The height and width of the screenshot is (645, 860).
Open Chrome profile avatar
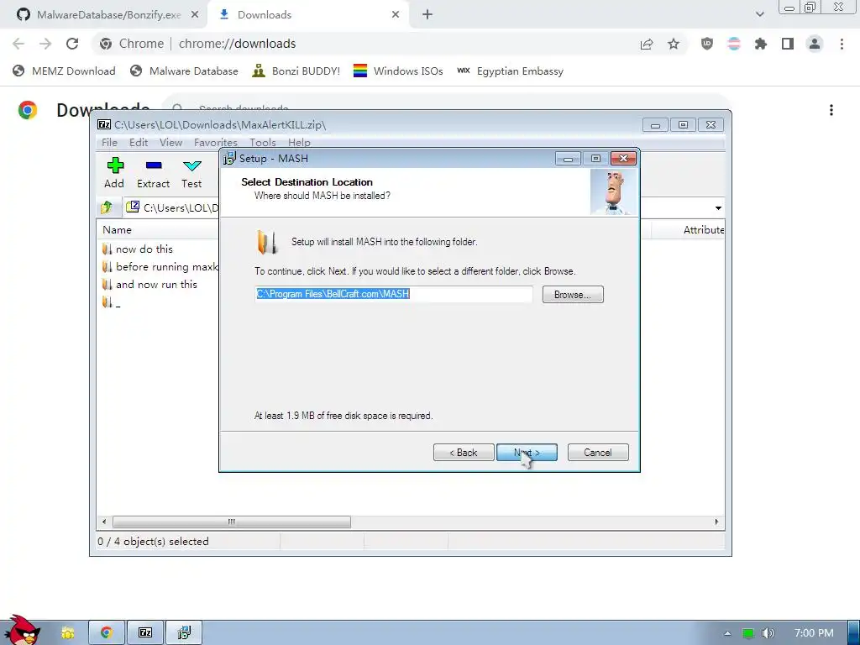point(815,44)
